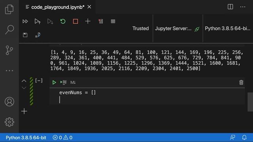The image size is (253, 142).
Task: Place cursor in the evenNums code line
Action: pos(77,93)
